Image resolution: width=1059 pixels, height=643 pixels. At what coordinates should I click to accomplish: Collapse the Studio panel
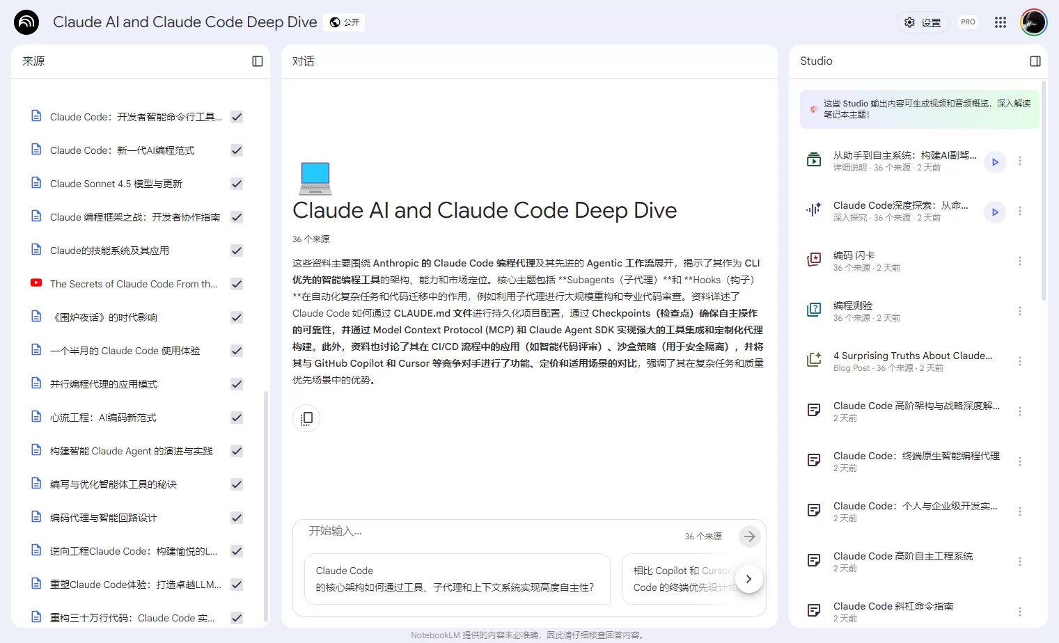pos(1035,61)
